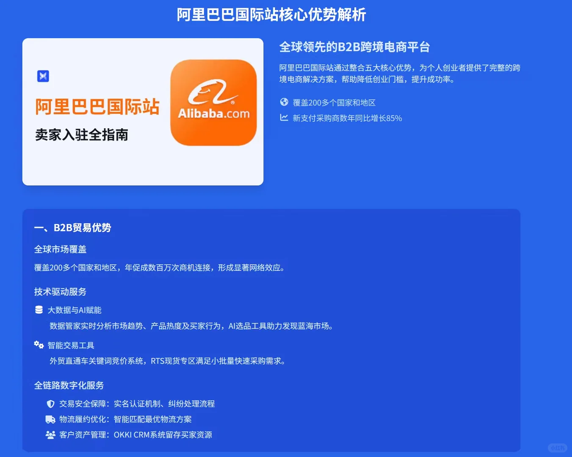572x457 pixels.
Task: Click the globe icon next to country coverage stat
Action: [284, 102]
